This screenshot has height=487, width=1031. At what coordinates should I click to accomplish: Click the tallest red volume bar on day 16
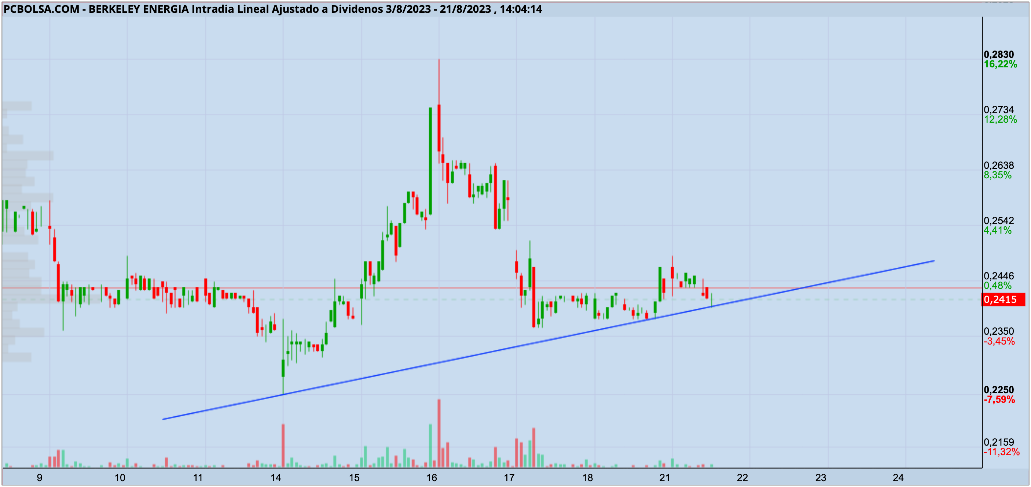point(439,433)
